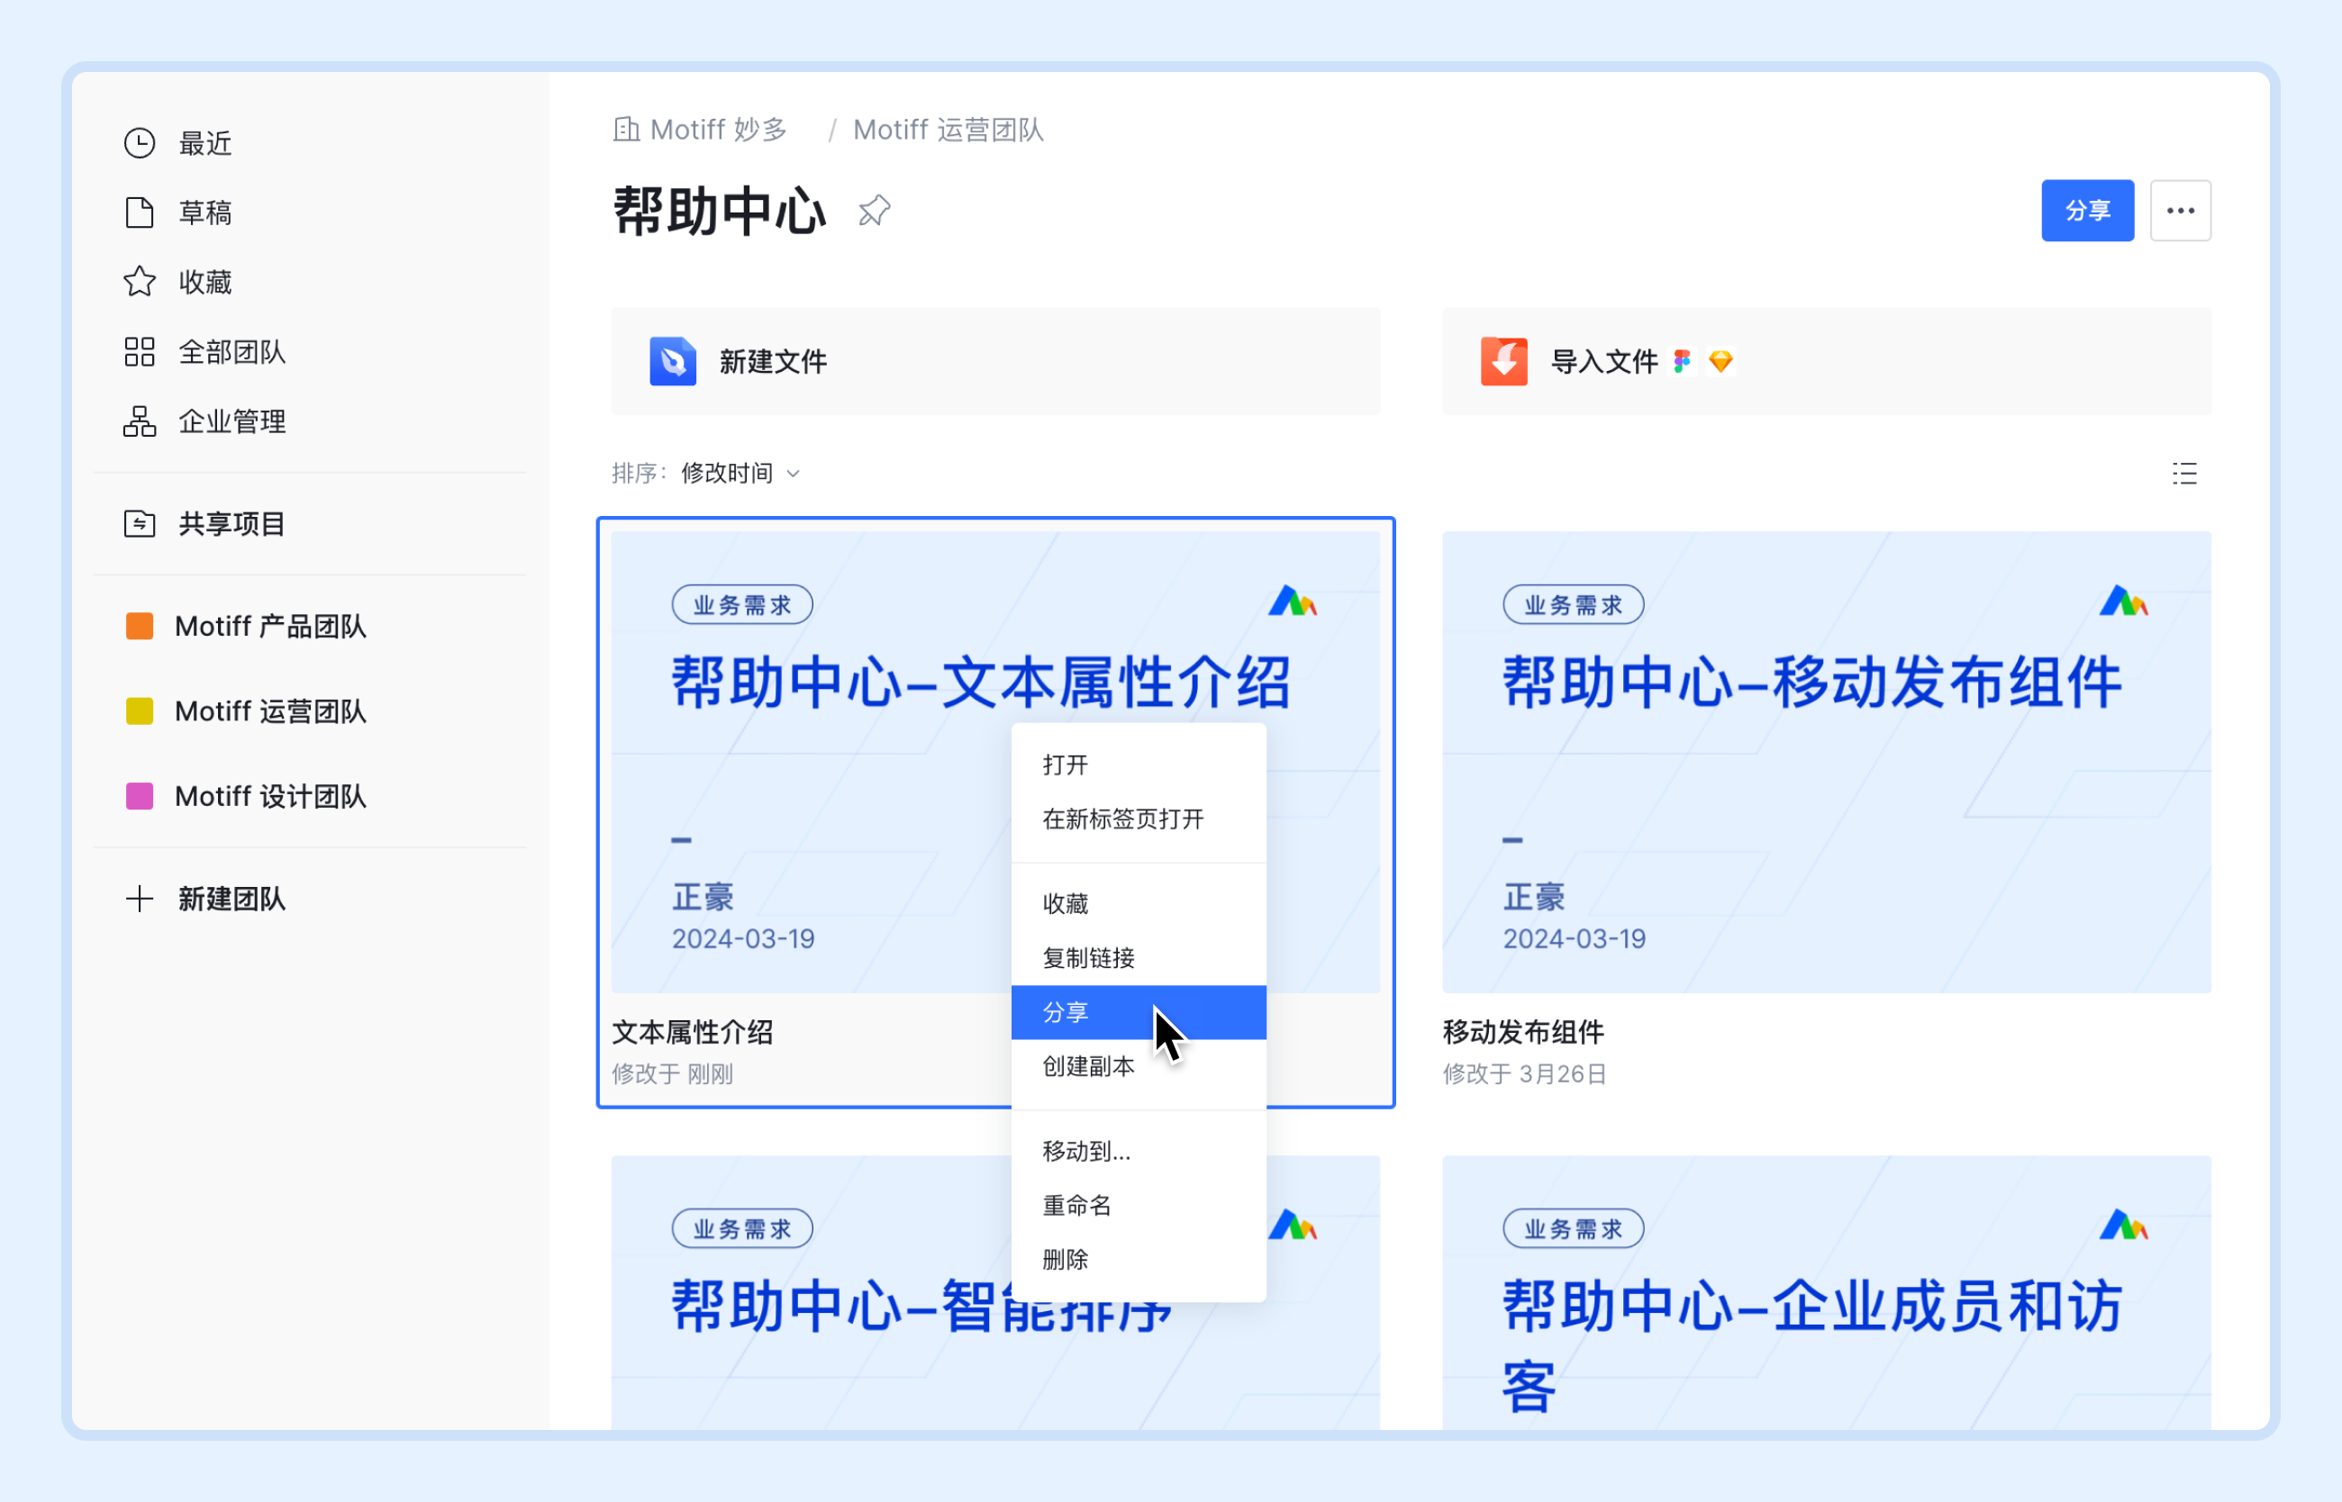This screenshot has width=2342, height=1502.
Task: Choose 在新标签页打开 from context menu
Action: click(x=1139, y=819)
